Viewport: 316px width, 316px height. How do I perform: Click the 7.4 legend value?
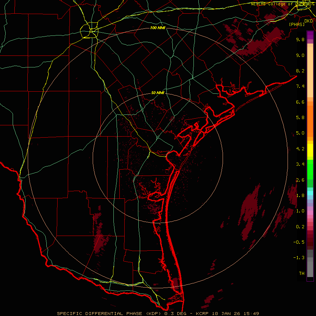300,86
